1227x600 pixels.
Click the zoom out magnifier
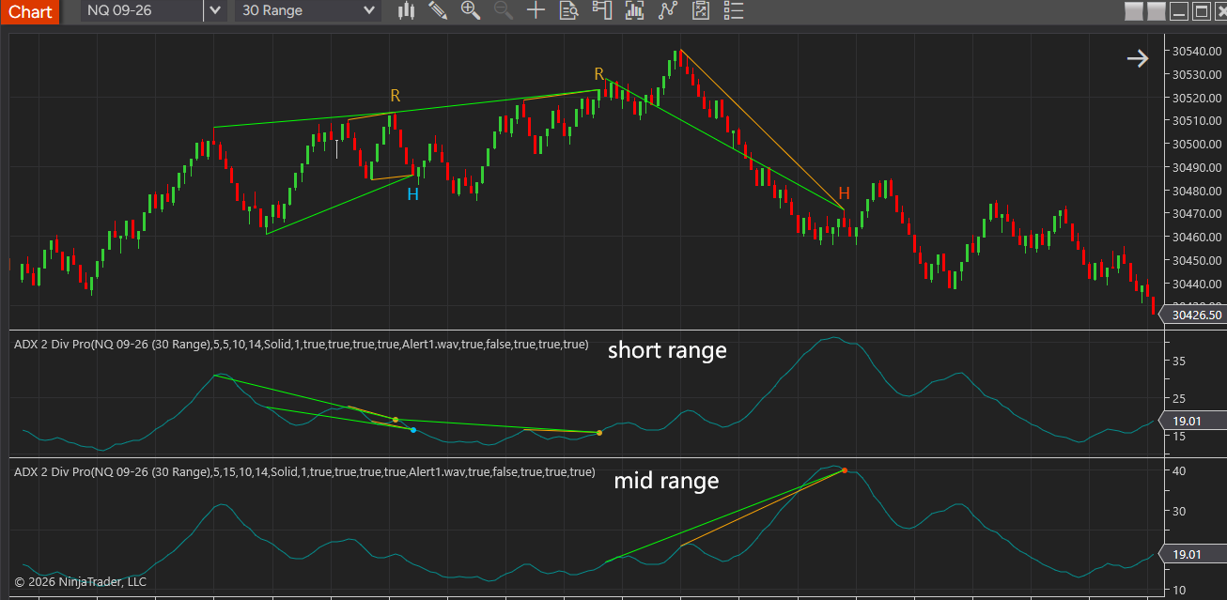(x=504, y=10)
